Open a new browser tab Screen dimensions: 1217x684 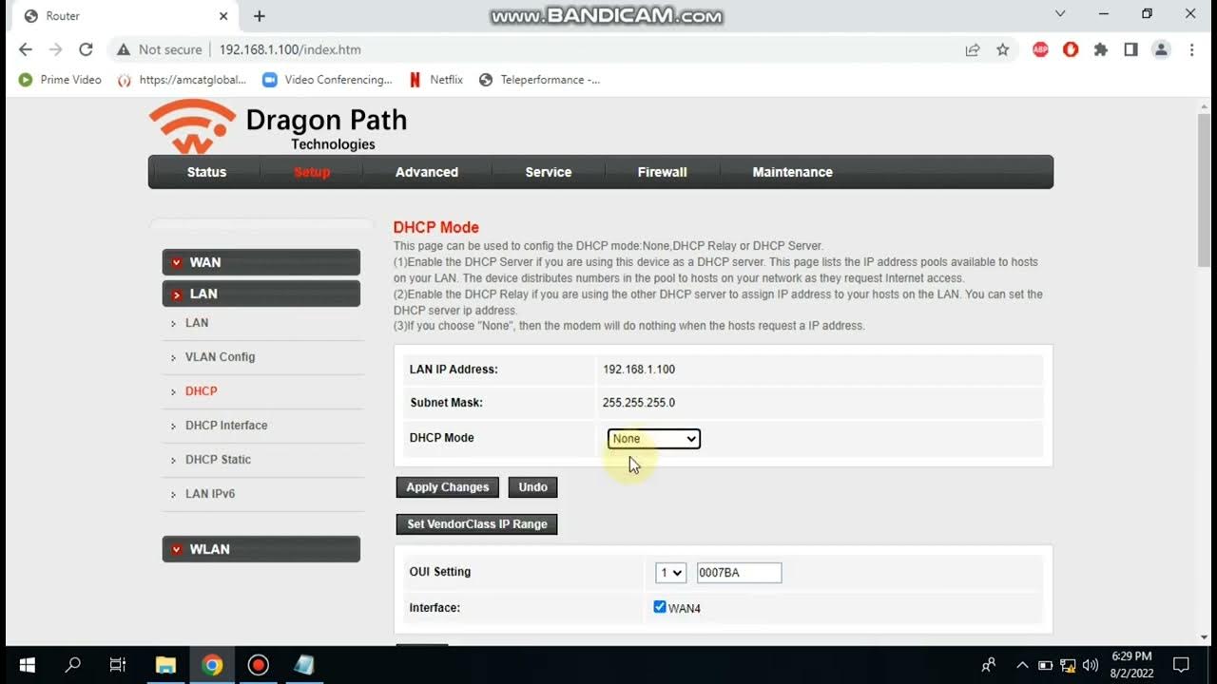coord(259,16)
